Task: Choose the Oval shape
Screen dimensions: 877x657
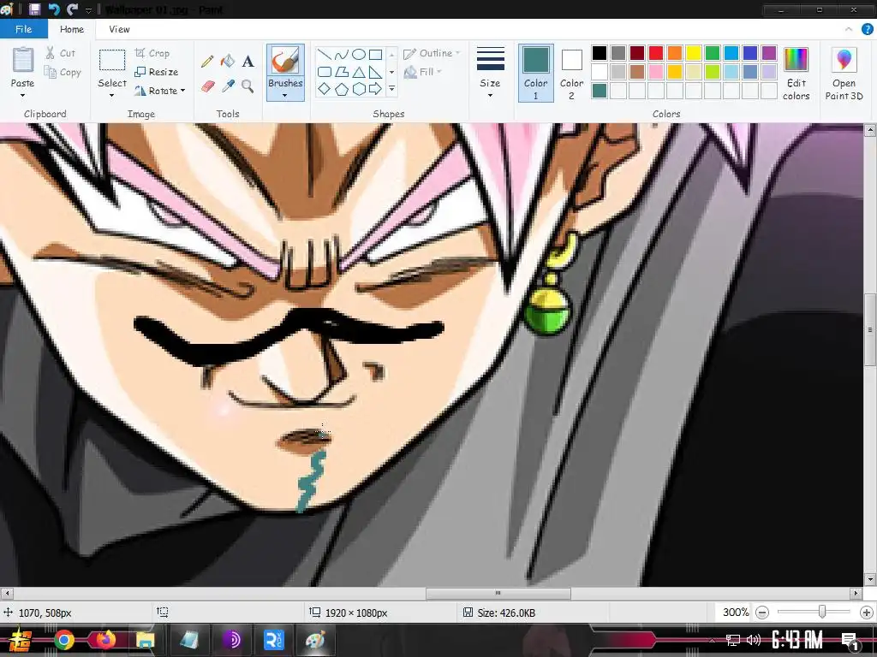Action: 359,54
